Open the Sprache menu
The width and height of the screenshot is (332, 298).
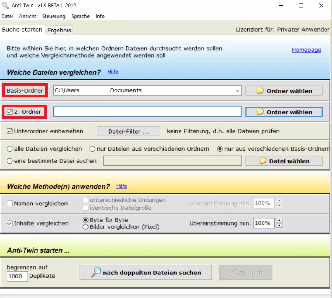click(x=81, y=16)
